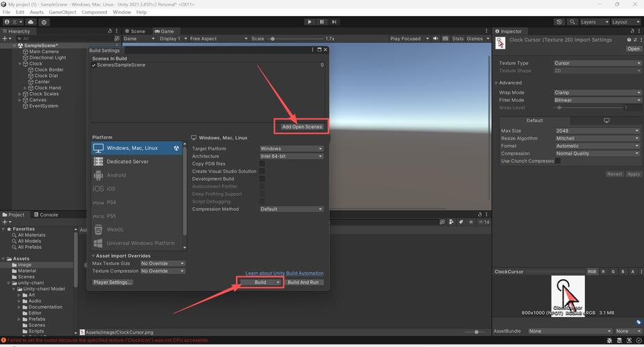
Task: Follow the Learn about Unity Build Automation link
Action: [x=285, y=273]
